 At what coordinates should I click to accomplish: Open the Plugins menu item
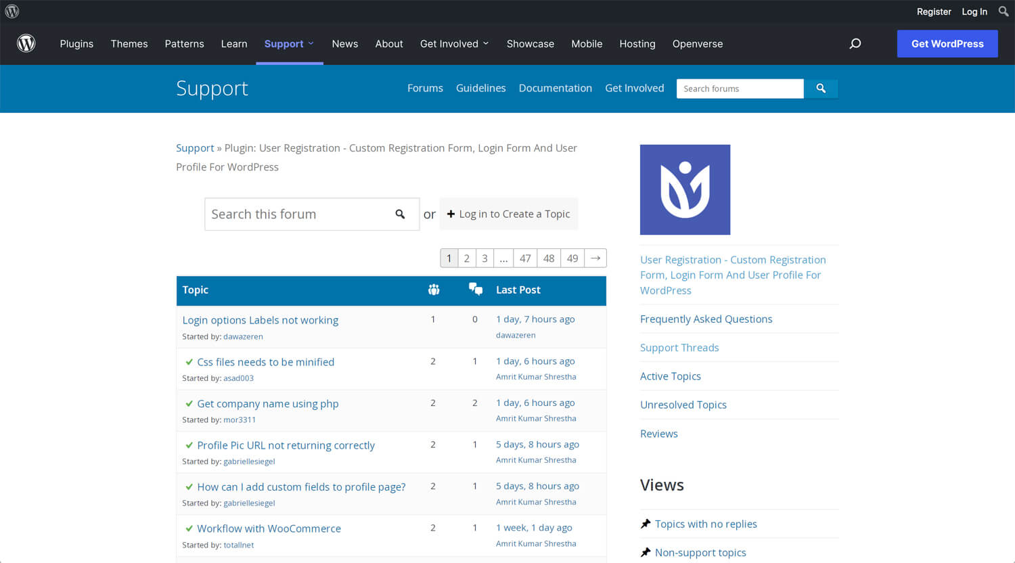(76, 43)
